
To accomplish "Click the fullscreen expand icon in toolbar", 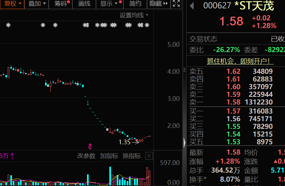I will [x=176, y=4].
